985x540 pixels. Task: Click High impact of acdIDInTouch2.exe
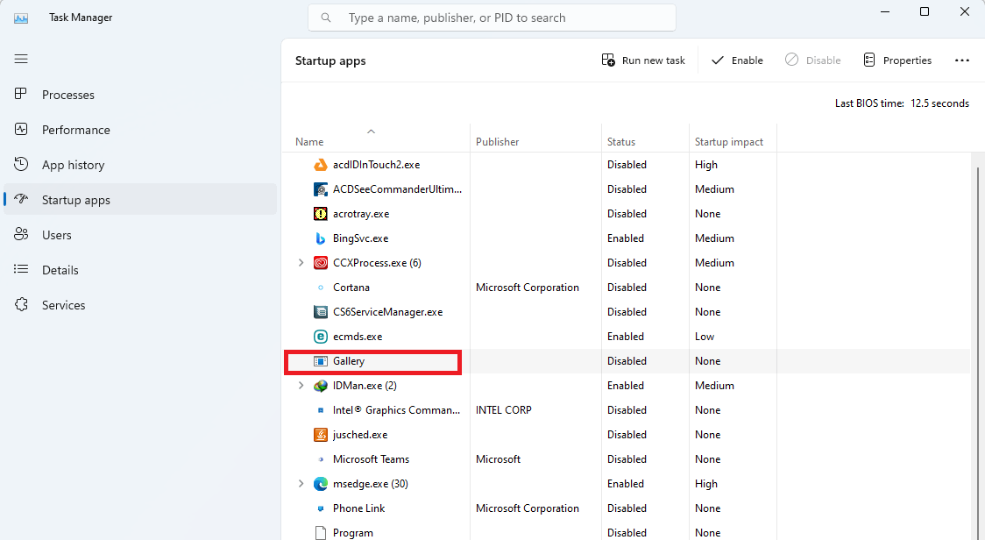[x=706, y=165]
